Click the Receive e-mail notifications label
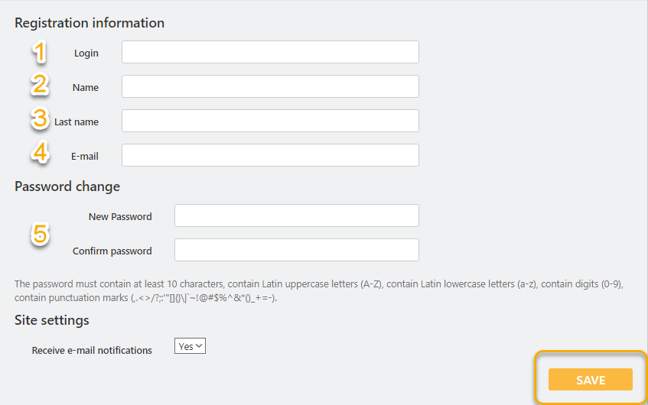Image resolution: width=648 pixels, height=405 pixels. pyautogui.click(x=92, y=350)
